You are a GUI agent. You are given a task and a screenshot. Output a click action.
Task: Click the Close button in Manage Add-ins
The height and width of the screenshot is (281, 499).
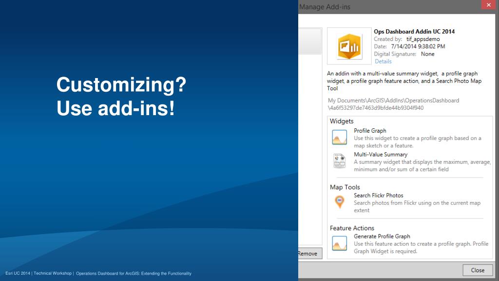point(478,270)
